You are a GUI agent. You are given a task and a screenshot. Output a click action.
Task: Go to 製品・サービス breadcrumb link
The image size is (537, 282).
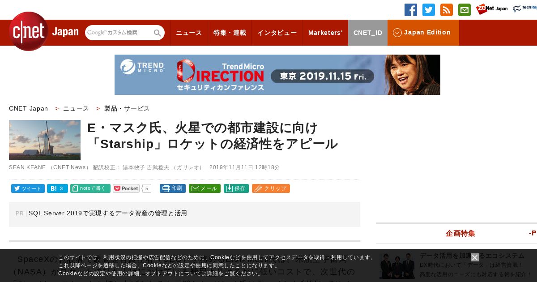click(127, 108)
